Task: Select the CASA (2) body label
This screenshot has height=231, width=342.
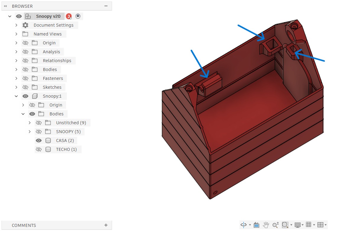Action: pos(65,140)
